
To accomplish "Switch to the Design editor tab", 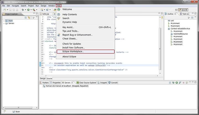I will [x=43, y=79].
